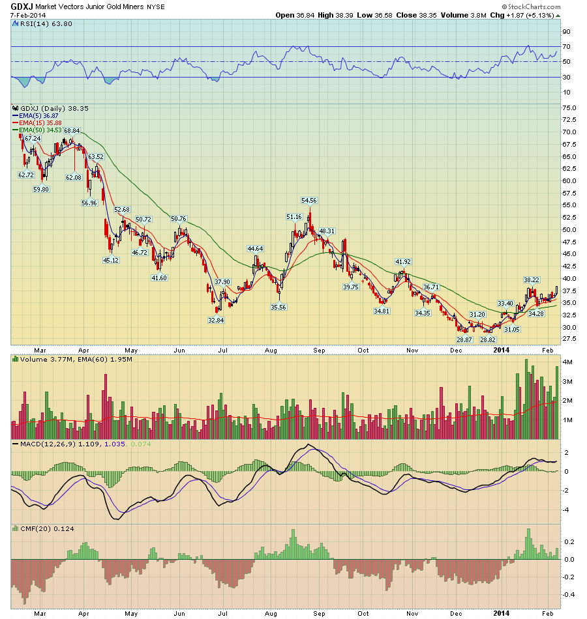This screenshot has width=587, height=619.
Task: Click the CMF(20) 0.124 legend text
Action: [47, 528]
